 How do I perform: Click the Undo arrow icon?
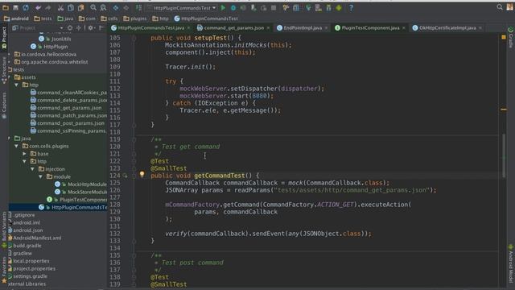(39, 7)
